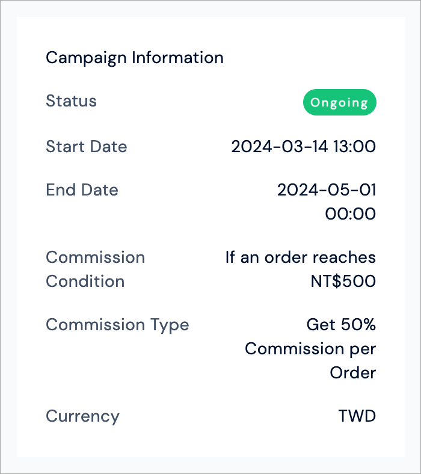Click the End Date label
This screenshot has width=421, height=474.
pyautogui.click(x=82, y=190)
